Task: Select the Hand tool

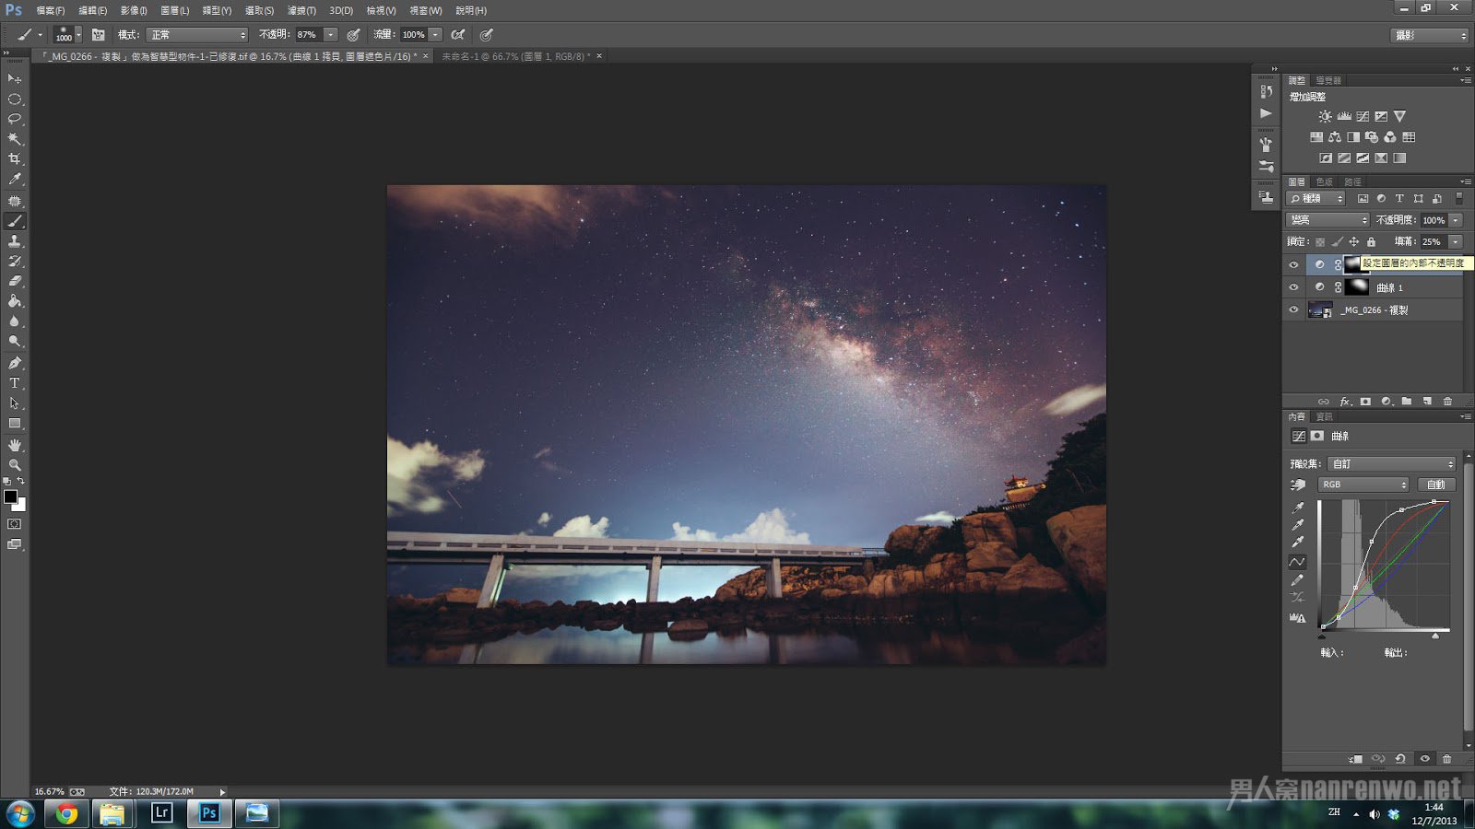Action: [15, 445]
